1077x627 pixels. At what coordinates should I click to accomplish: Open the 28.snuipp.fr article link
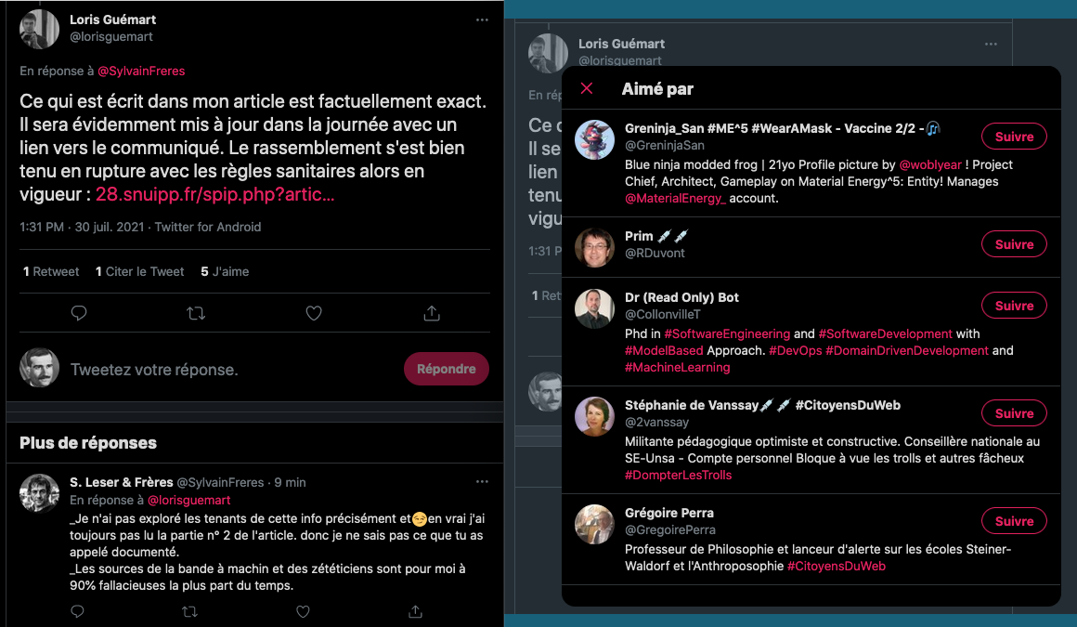(x=214, y=194)
